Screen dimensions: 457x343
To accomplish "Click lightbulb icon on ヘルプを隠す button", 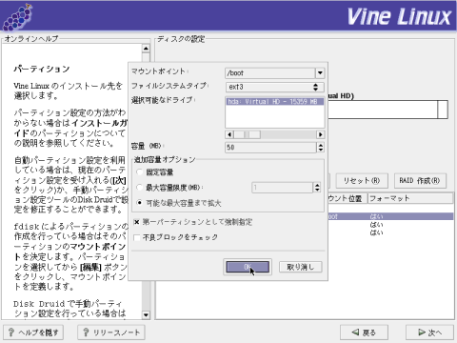I will (x=11, y=333).
